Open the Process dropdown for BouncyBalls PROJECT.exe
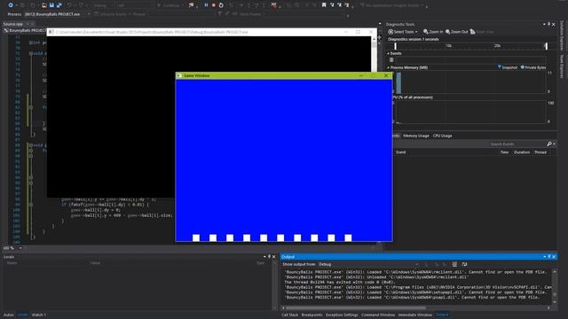Viewport: 568px width, 319px height. (89, 14)
